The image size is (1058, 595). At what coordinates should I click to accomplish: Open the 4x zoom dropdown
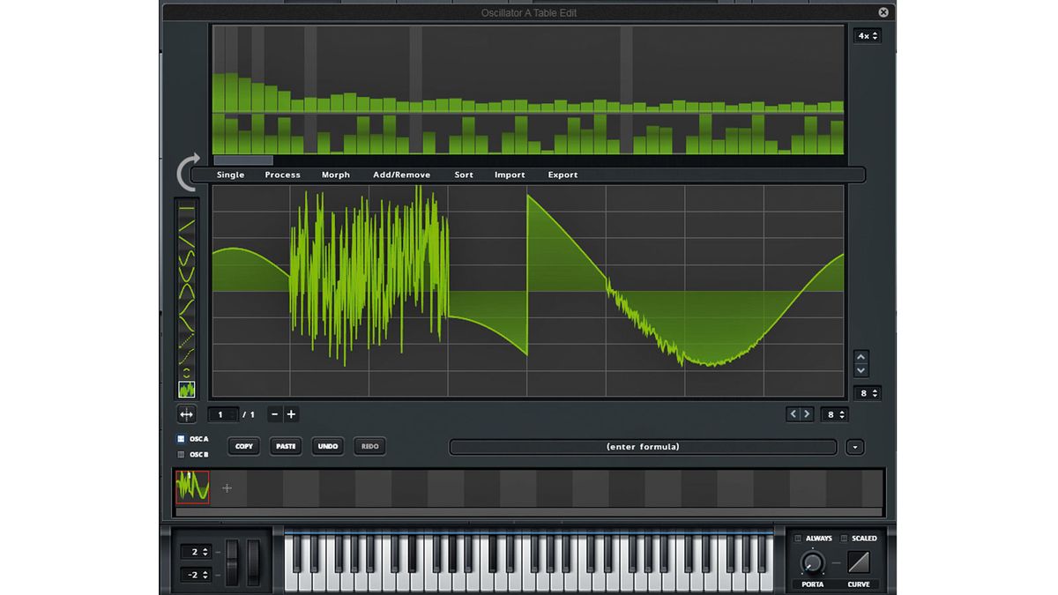(x=867, y=36)
